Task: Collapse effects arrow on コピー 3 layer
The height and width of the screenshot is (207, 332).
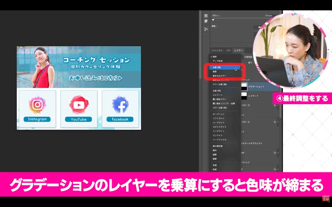Action: click(x=278, y=105)
